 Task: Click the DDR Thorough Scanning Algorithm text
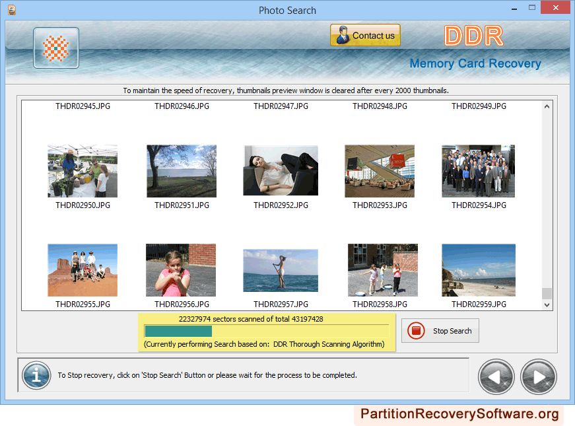pos(329,344)
